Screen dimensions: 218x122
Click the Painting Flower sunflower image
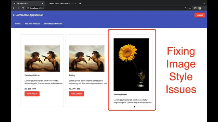pos(131,65)
